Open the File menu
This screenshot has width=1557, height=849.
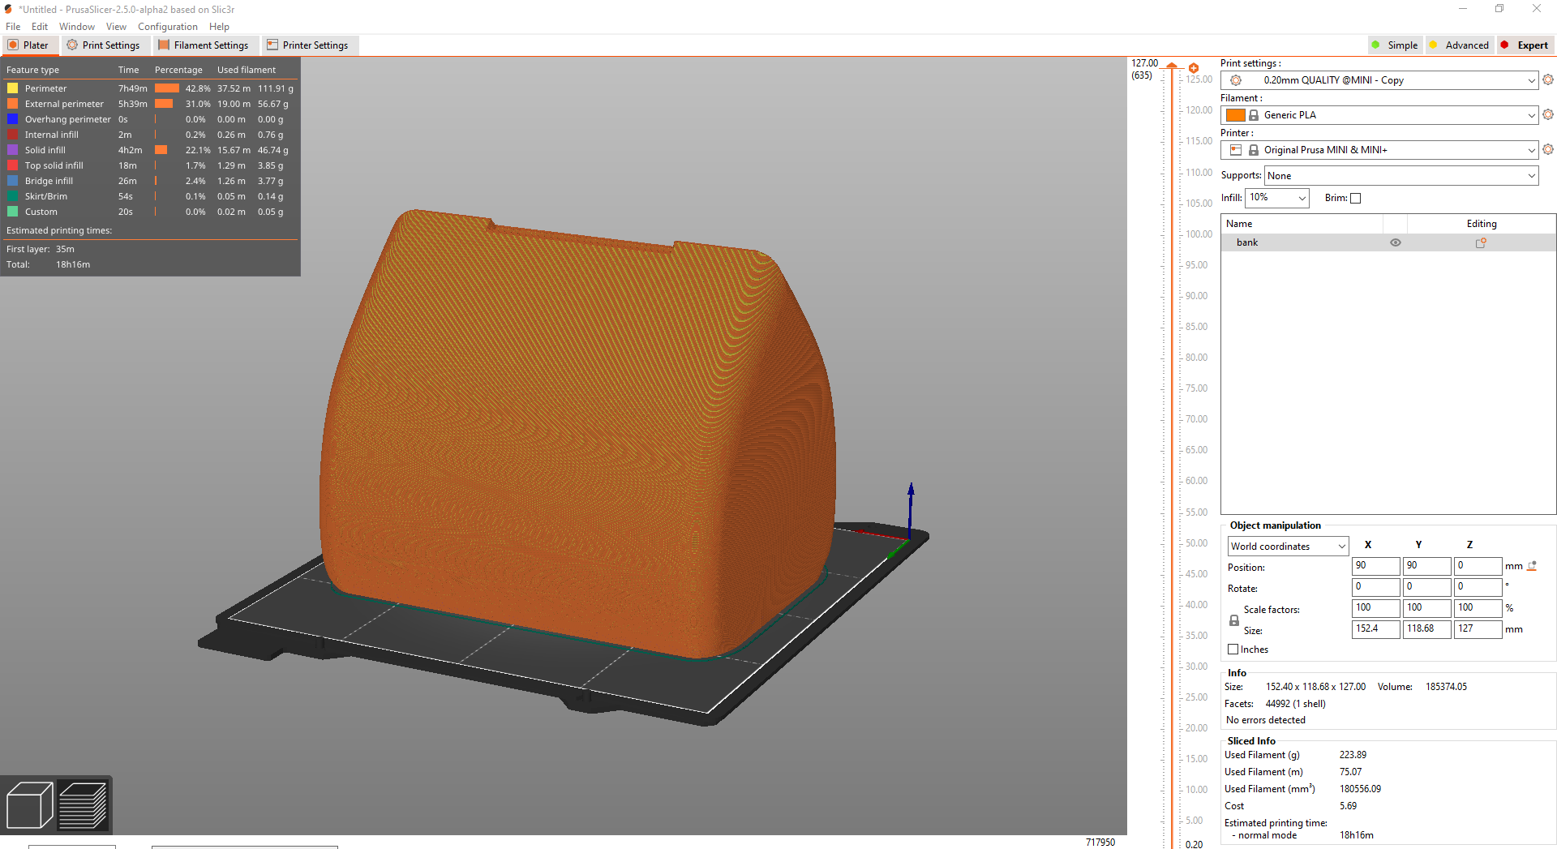pos(13,27)
